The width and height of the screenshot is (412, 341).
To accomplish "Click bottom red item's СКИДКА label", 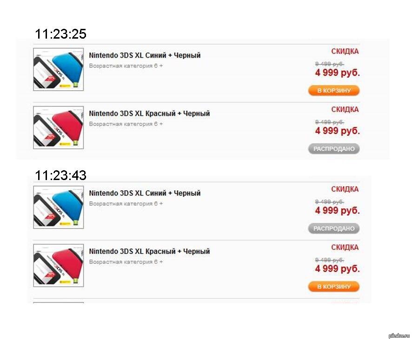I will (345, 247).
